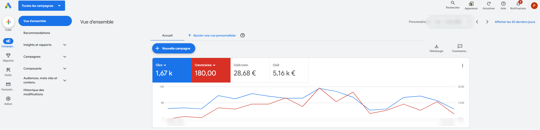Click the Nouvelle campagne button
The image size is (540, 130).
tap(174, 48)
